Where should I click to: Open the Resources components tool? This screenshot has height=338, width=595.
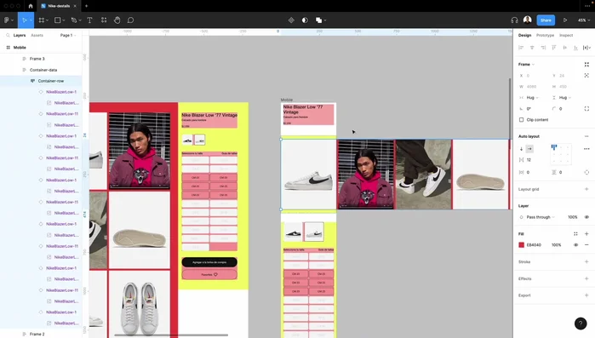click(104, 20)
